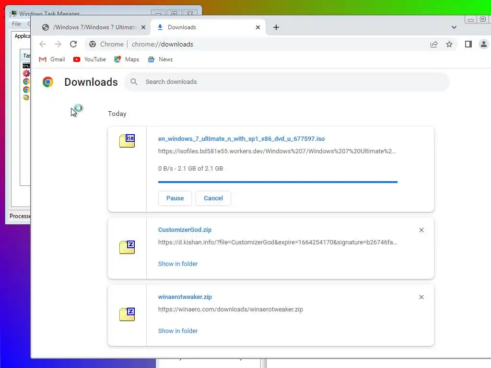Screen dimensions: 491x368
Task: Open the winaero.com download URL
Action: (x=231, y=309)
